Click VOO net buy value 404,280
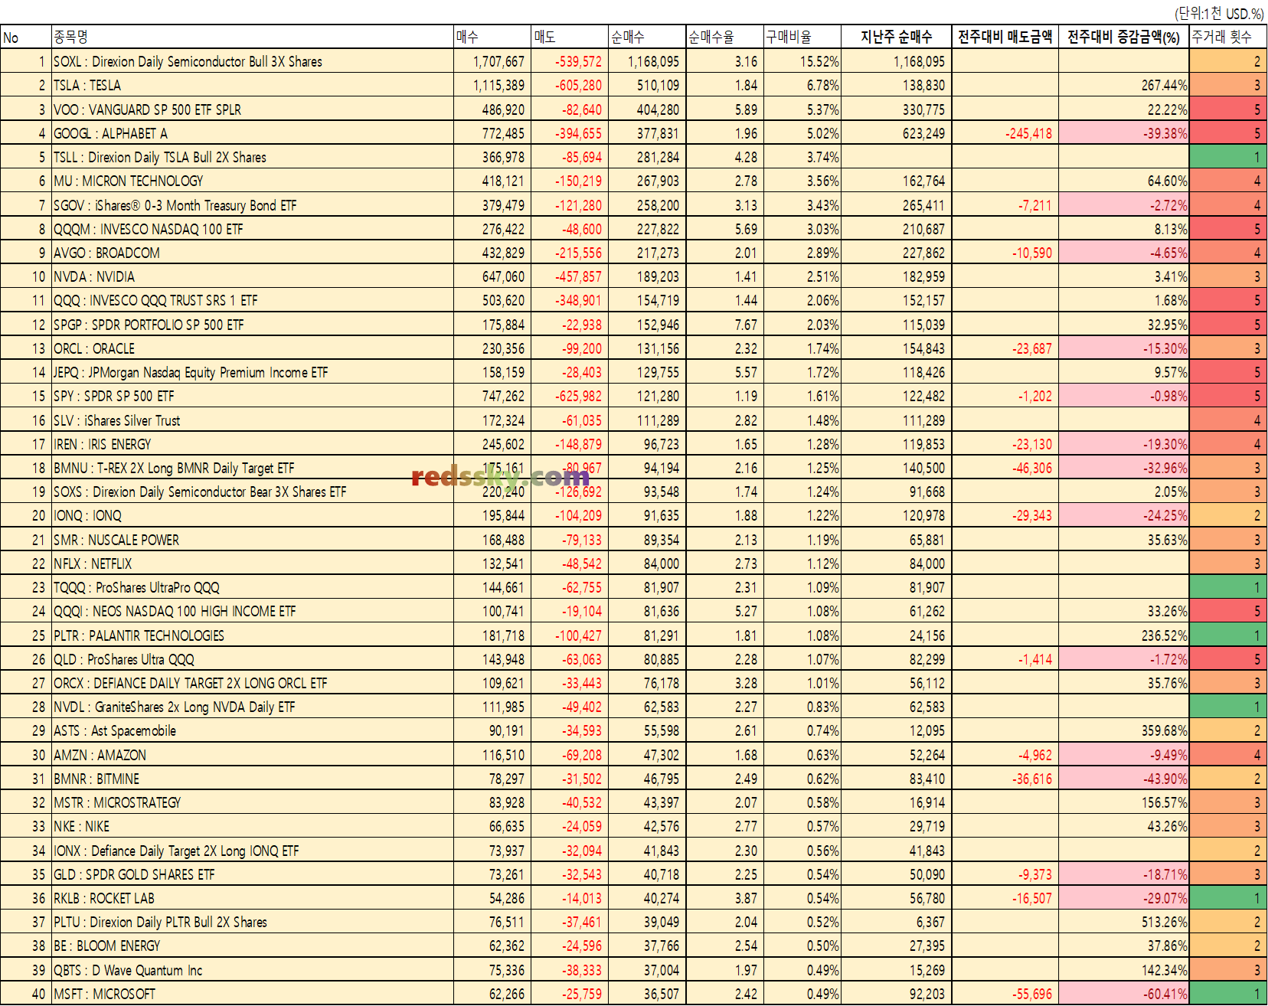This screenshot has height=1006, width=1268. (x=658, y=109)
